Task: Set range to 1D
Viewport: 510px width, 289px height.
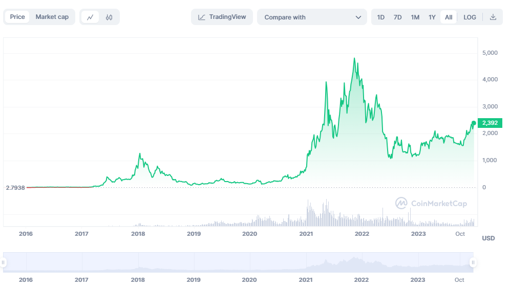Action: (380, 17)
